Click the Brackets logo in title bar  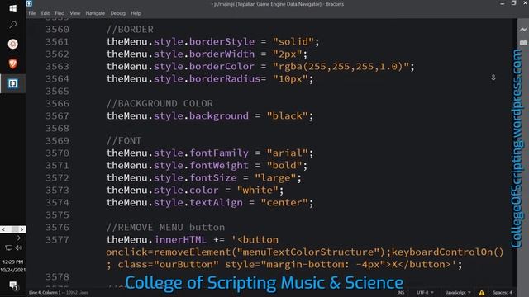click(x=29, y=3)
